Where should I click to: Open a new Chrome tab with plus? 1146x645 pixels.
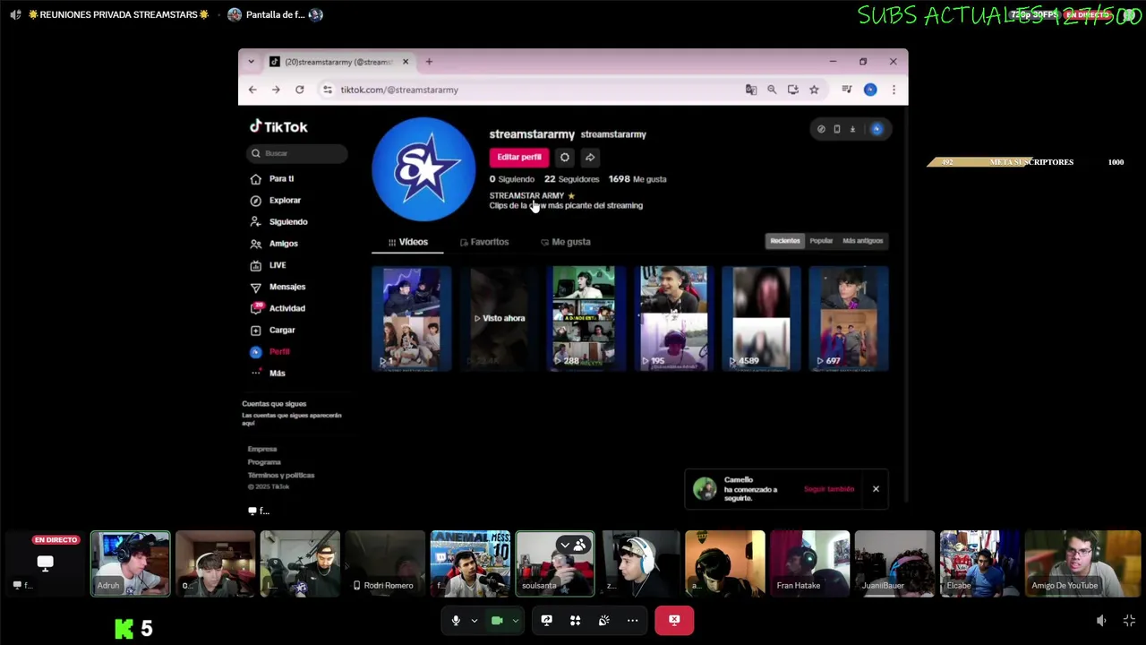(429, 62)
